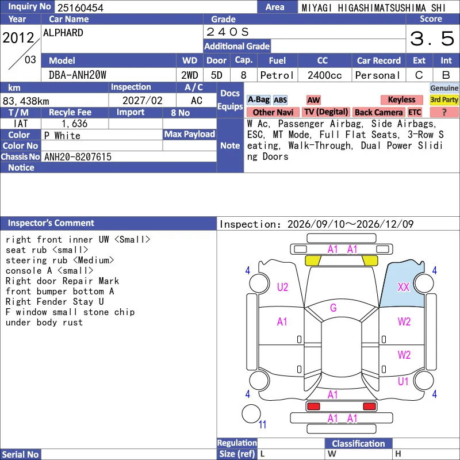Click the score value 3.5
The width and height of the screenshot is (460, 460).
click(x=432, y=39)
